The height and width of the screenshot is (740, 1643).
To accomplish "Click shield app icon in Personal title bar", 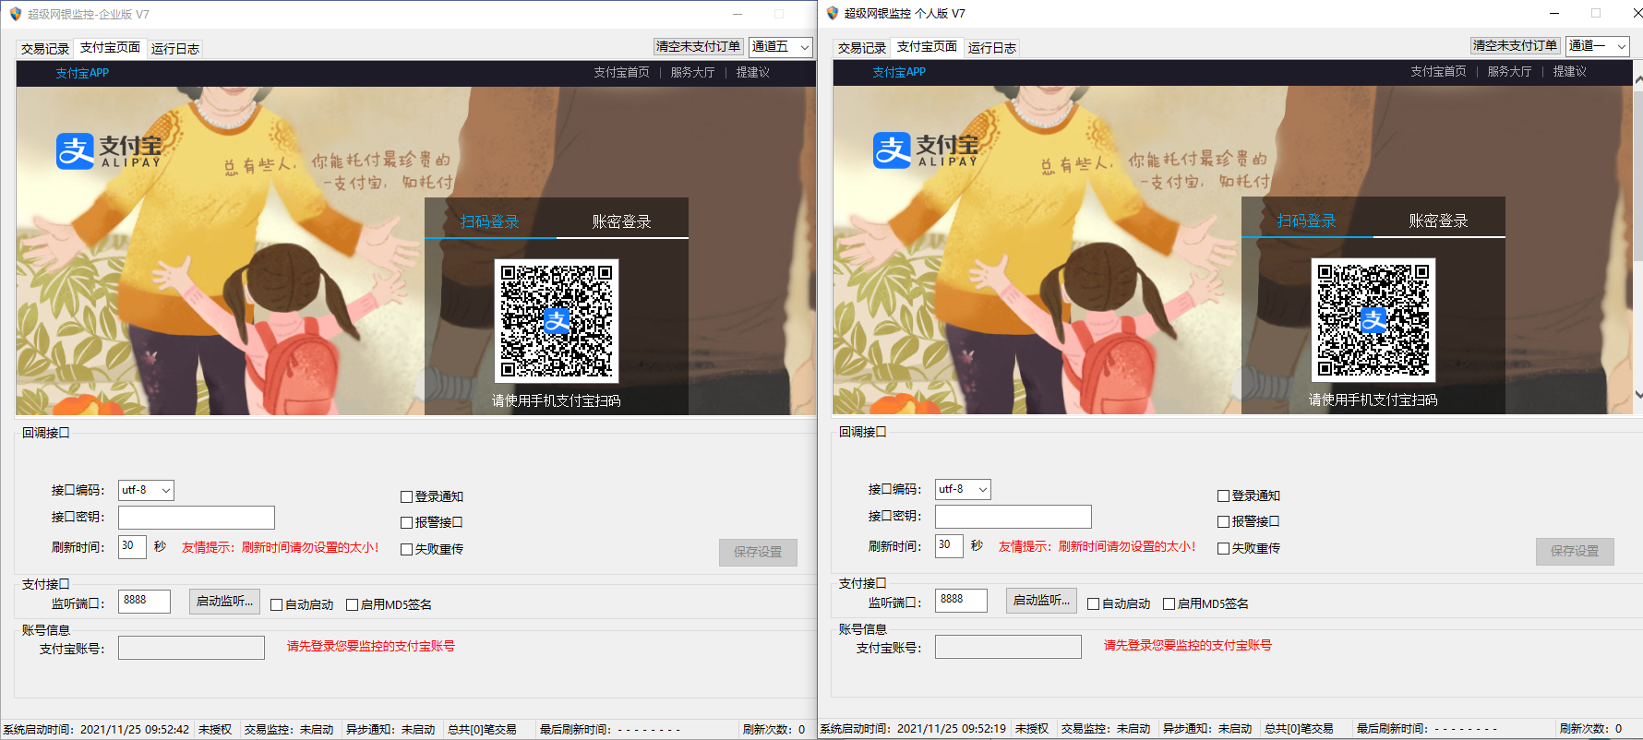I will pos(833,13).
